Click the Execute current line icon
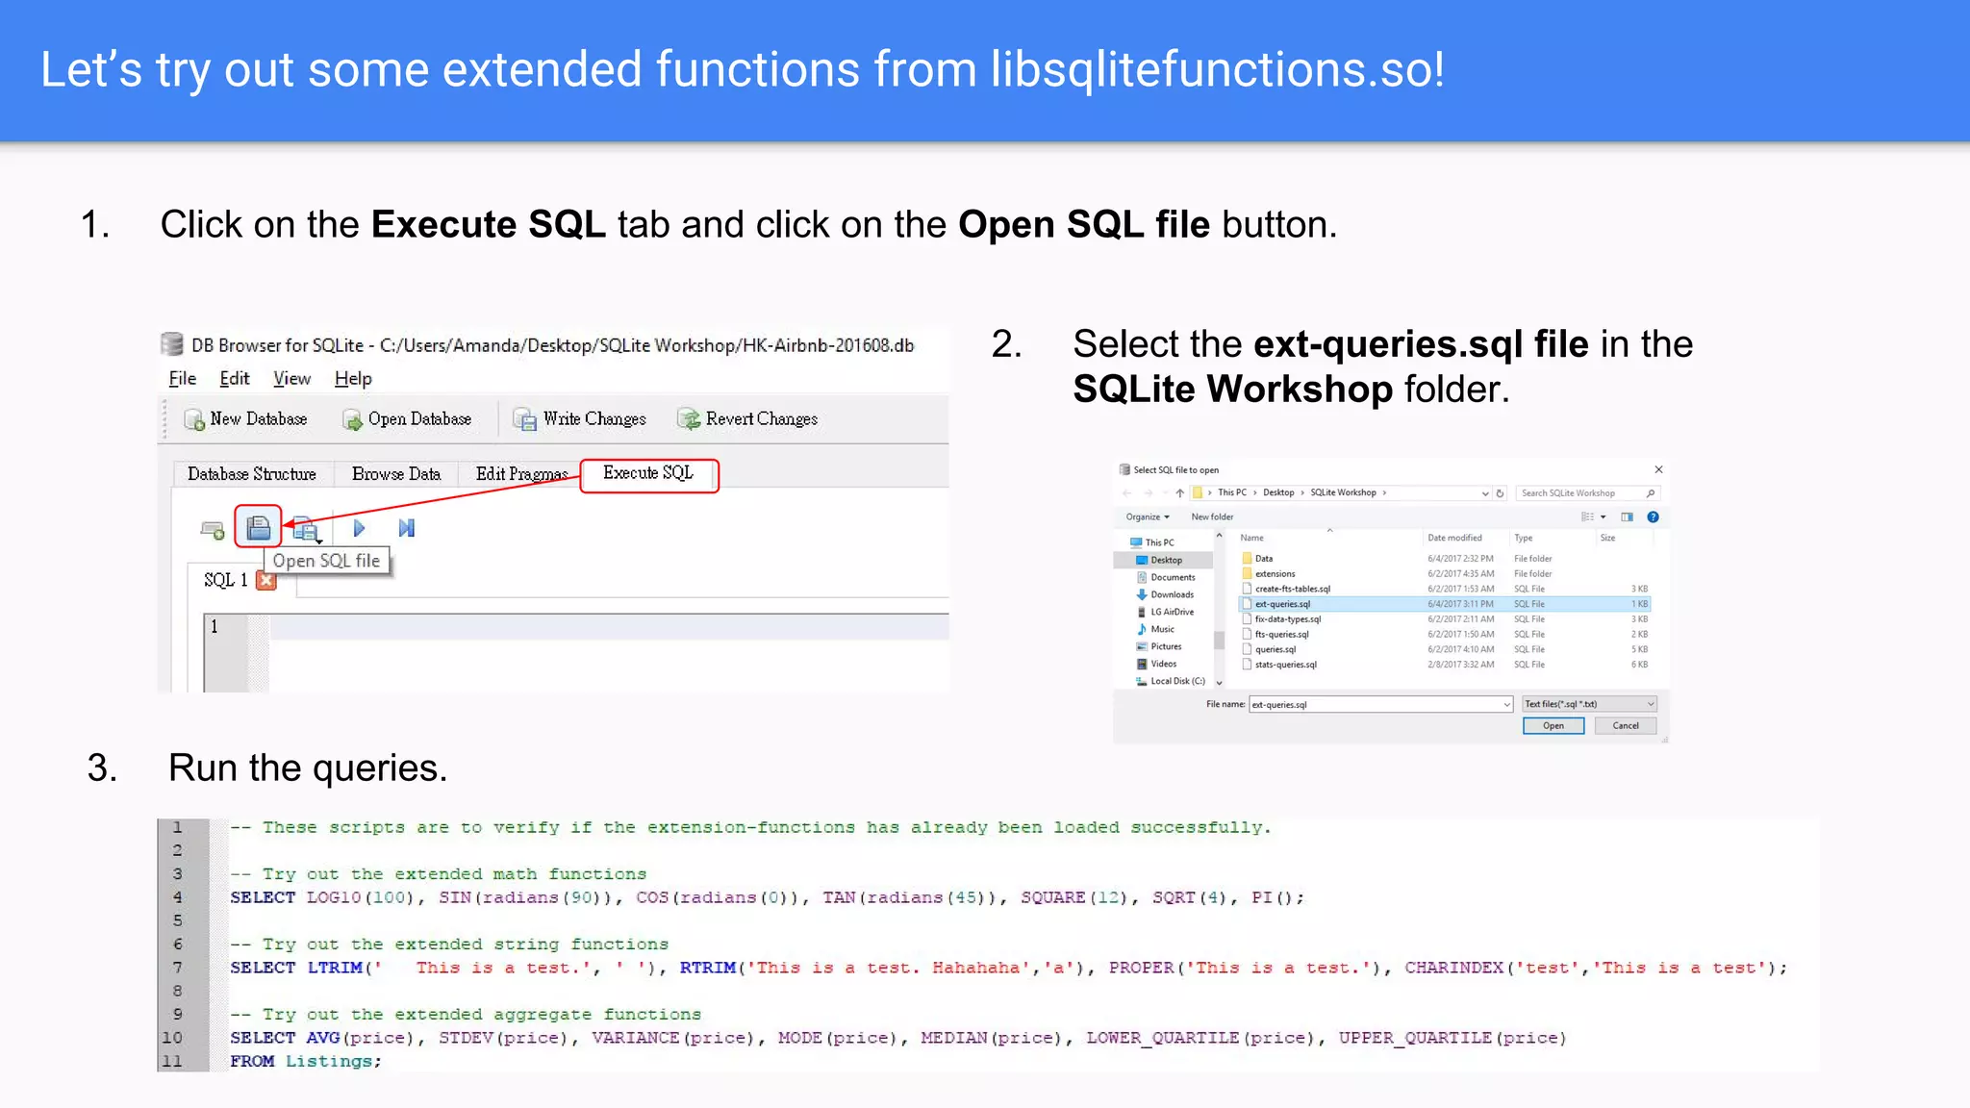Image resolution: width=1970 pixels, height=1108 pixels. pos(407,528)
